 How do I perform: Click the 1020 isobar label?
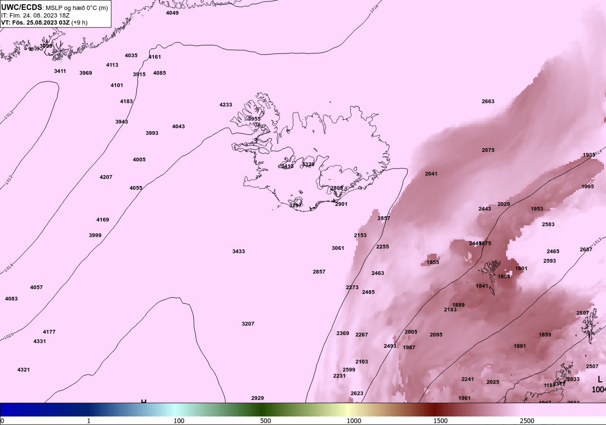(x=8, y=337)
